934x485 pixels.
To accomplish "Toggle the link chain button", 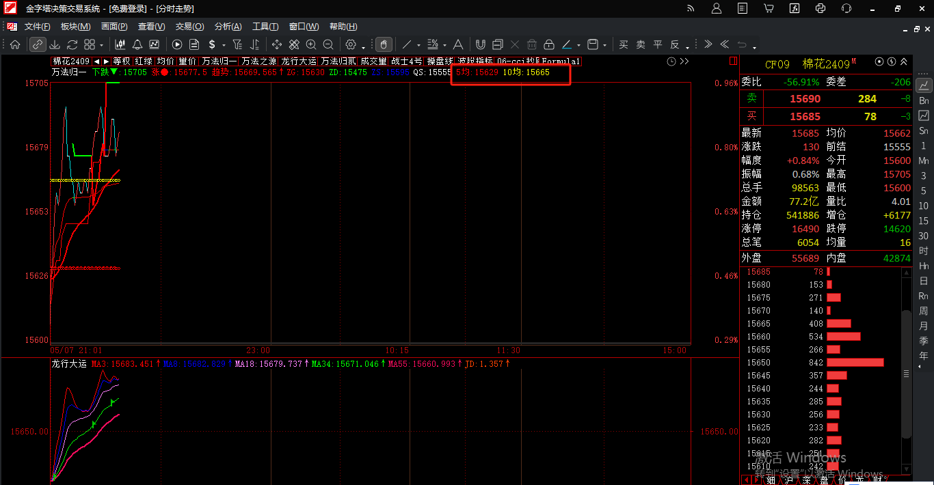I will click(x=38, y=44).
